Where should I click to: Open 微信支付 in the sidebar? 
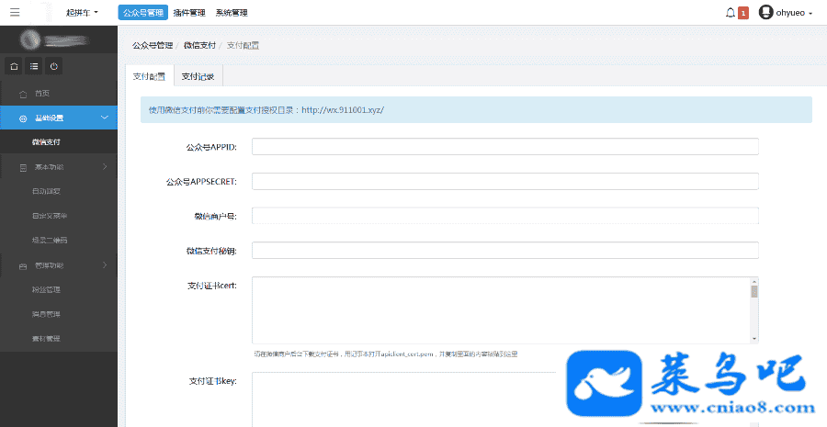[46, 142]
